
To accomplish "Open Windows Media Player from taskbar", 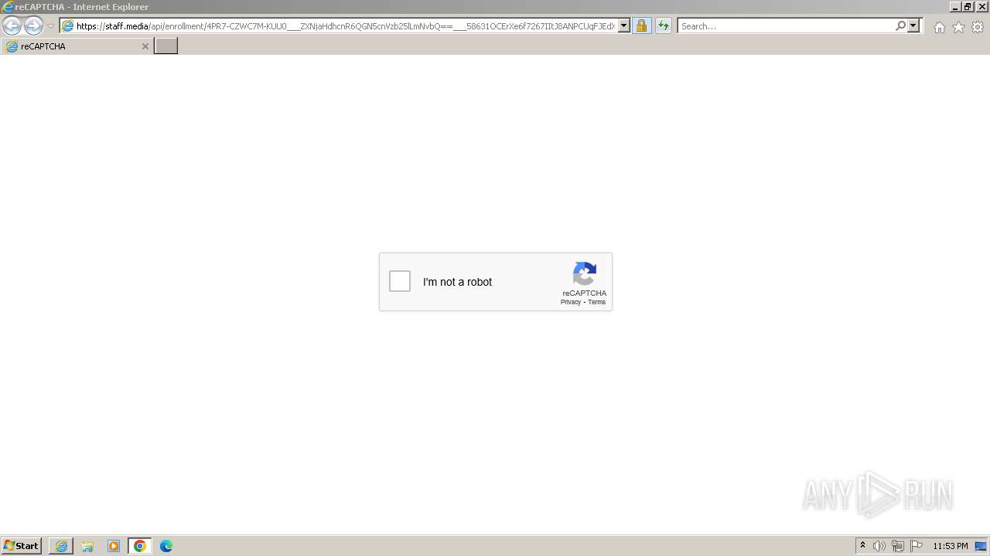I will [x=114, y=546].
